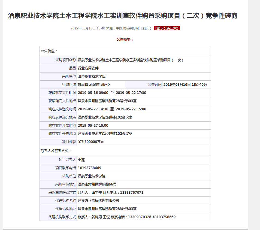Select the project contact name 王磊
This screenshot has width=260, height=230.
(x=81, y=160)
